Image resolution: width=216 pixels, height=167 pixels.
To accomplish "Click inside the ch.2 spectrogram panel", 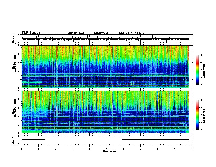I will [105, 112].
